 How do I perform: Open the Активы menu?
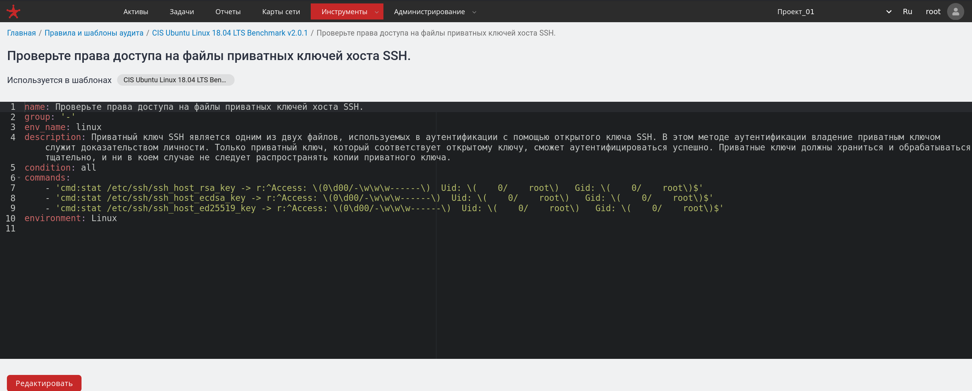135,11
